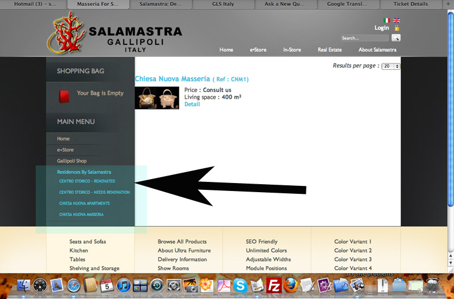Switch site language to Italian flag
The image size is (454, 299).
[x=386, y=20]
